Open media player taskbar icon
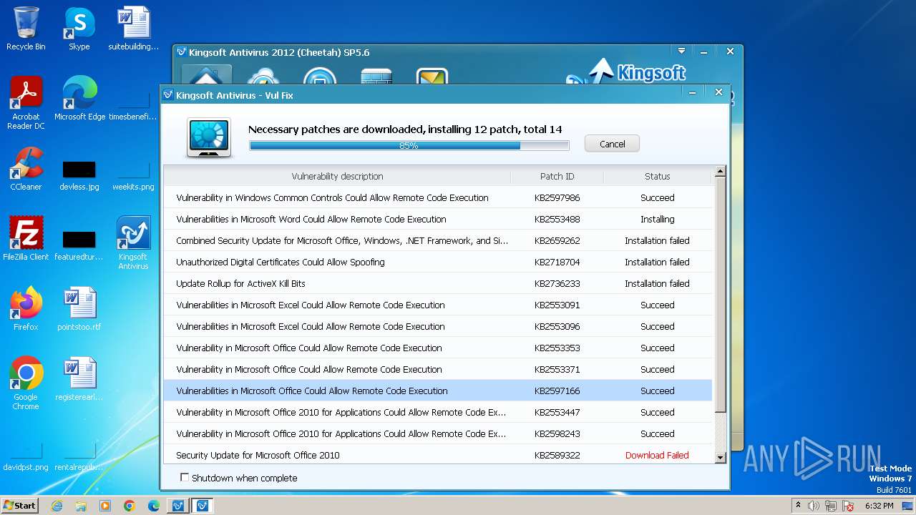The image size is (916, 515). (x=105, y=506)
